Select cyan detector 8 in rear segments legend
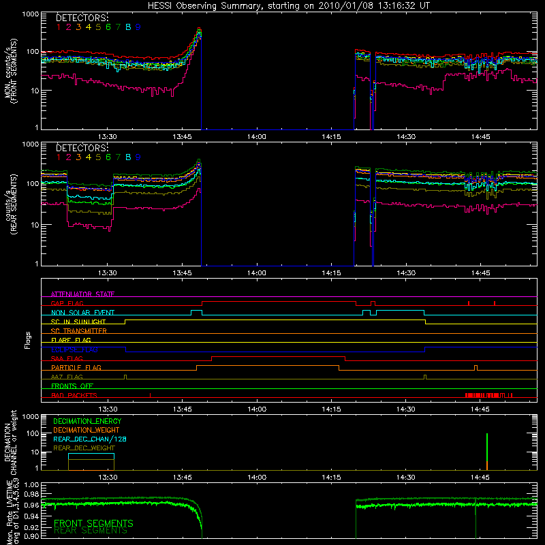 point(128,157)
